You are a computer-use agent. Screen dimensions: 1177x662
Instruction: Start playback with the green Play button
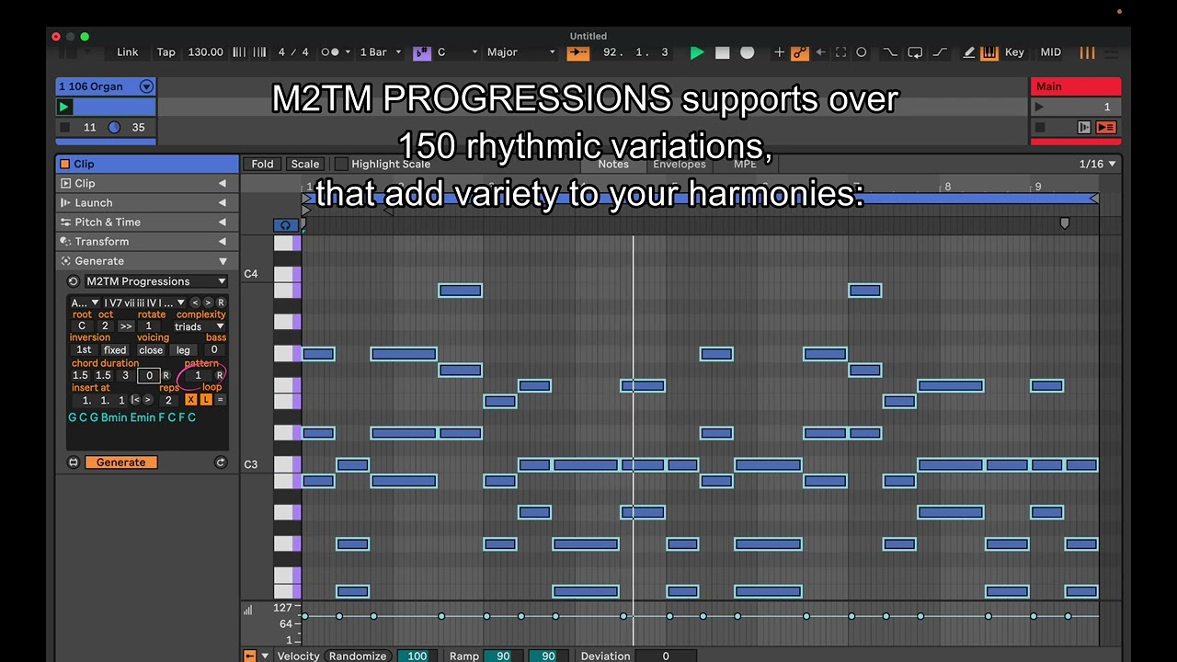pyautogui.click(x=697, y=52)
